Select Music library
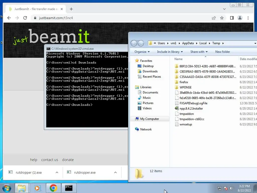Viewport: 257px width, 193px height. click(x=147, y=98)
